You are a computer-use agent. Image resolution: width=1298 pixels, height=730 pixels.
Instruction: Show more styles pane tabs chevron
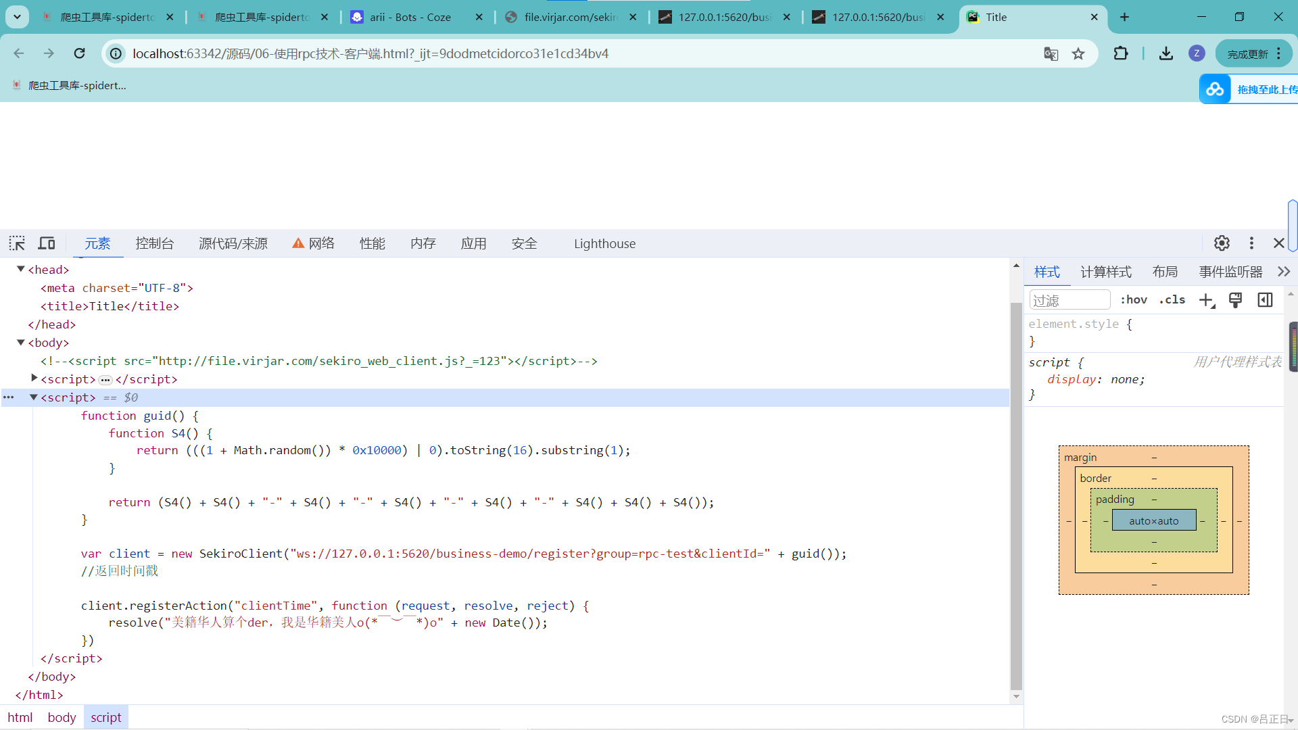pos(1284,272)
